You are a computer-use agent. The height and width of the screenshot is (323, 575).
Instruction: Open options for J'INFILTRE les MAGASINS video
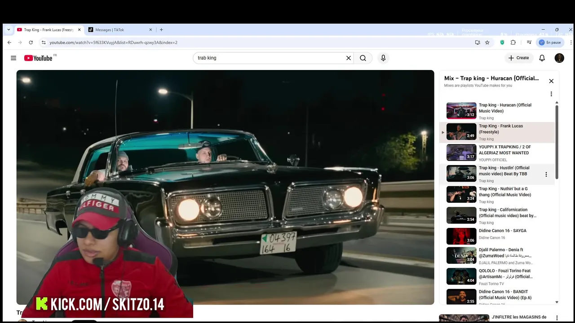(x=557, y=318)
